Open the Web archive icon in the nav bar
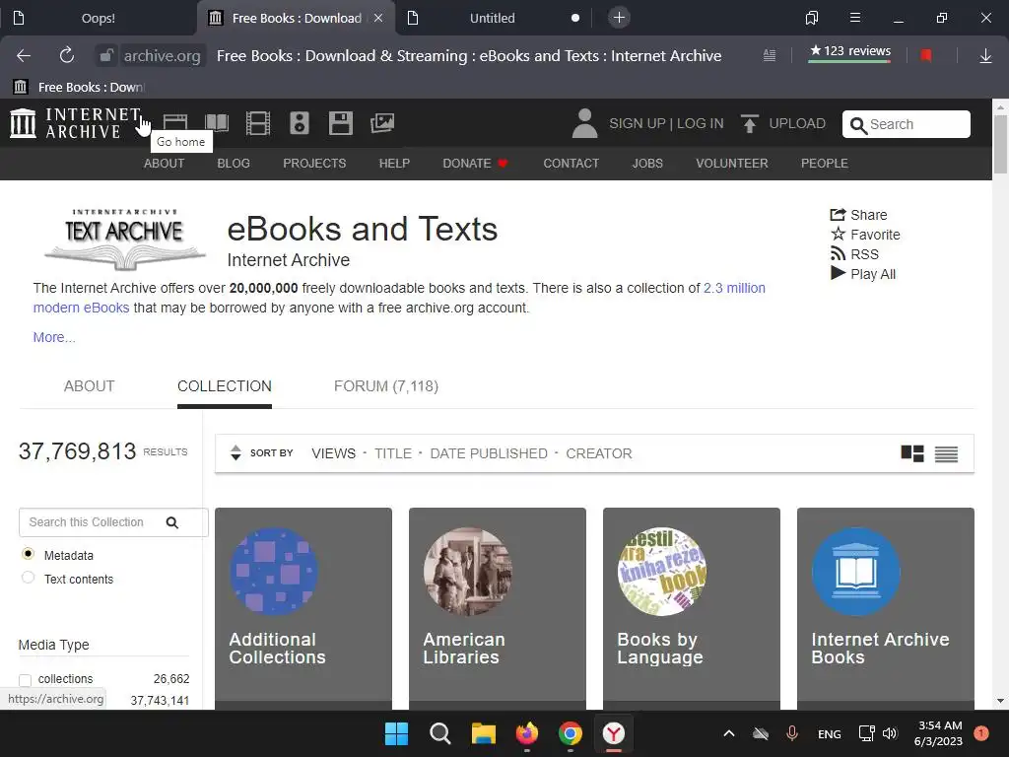1009x757 pixels. (x=175, y=122)
